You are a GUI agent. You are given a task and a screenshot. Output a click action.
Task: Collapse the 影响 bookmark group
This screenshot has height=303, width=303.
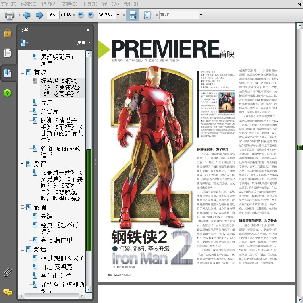[22, 207]
